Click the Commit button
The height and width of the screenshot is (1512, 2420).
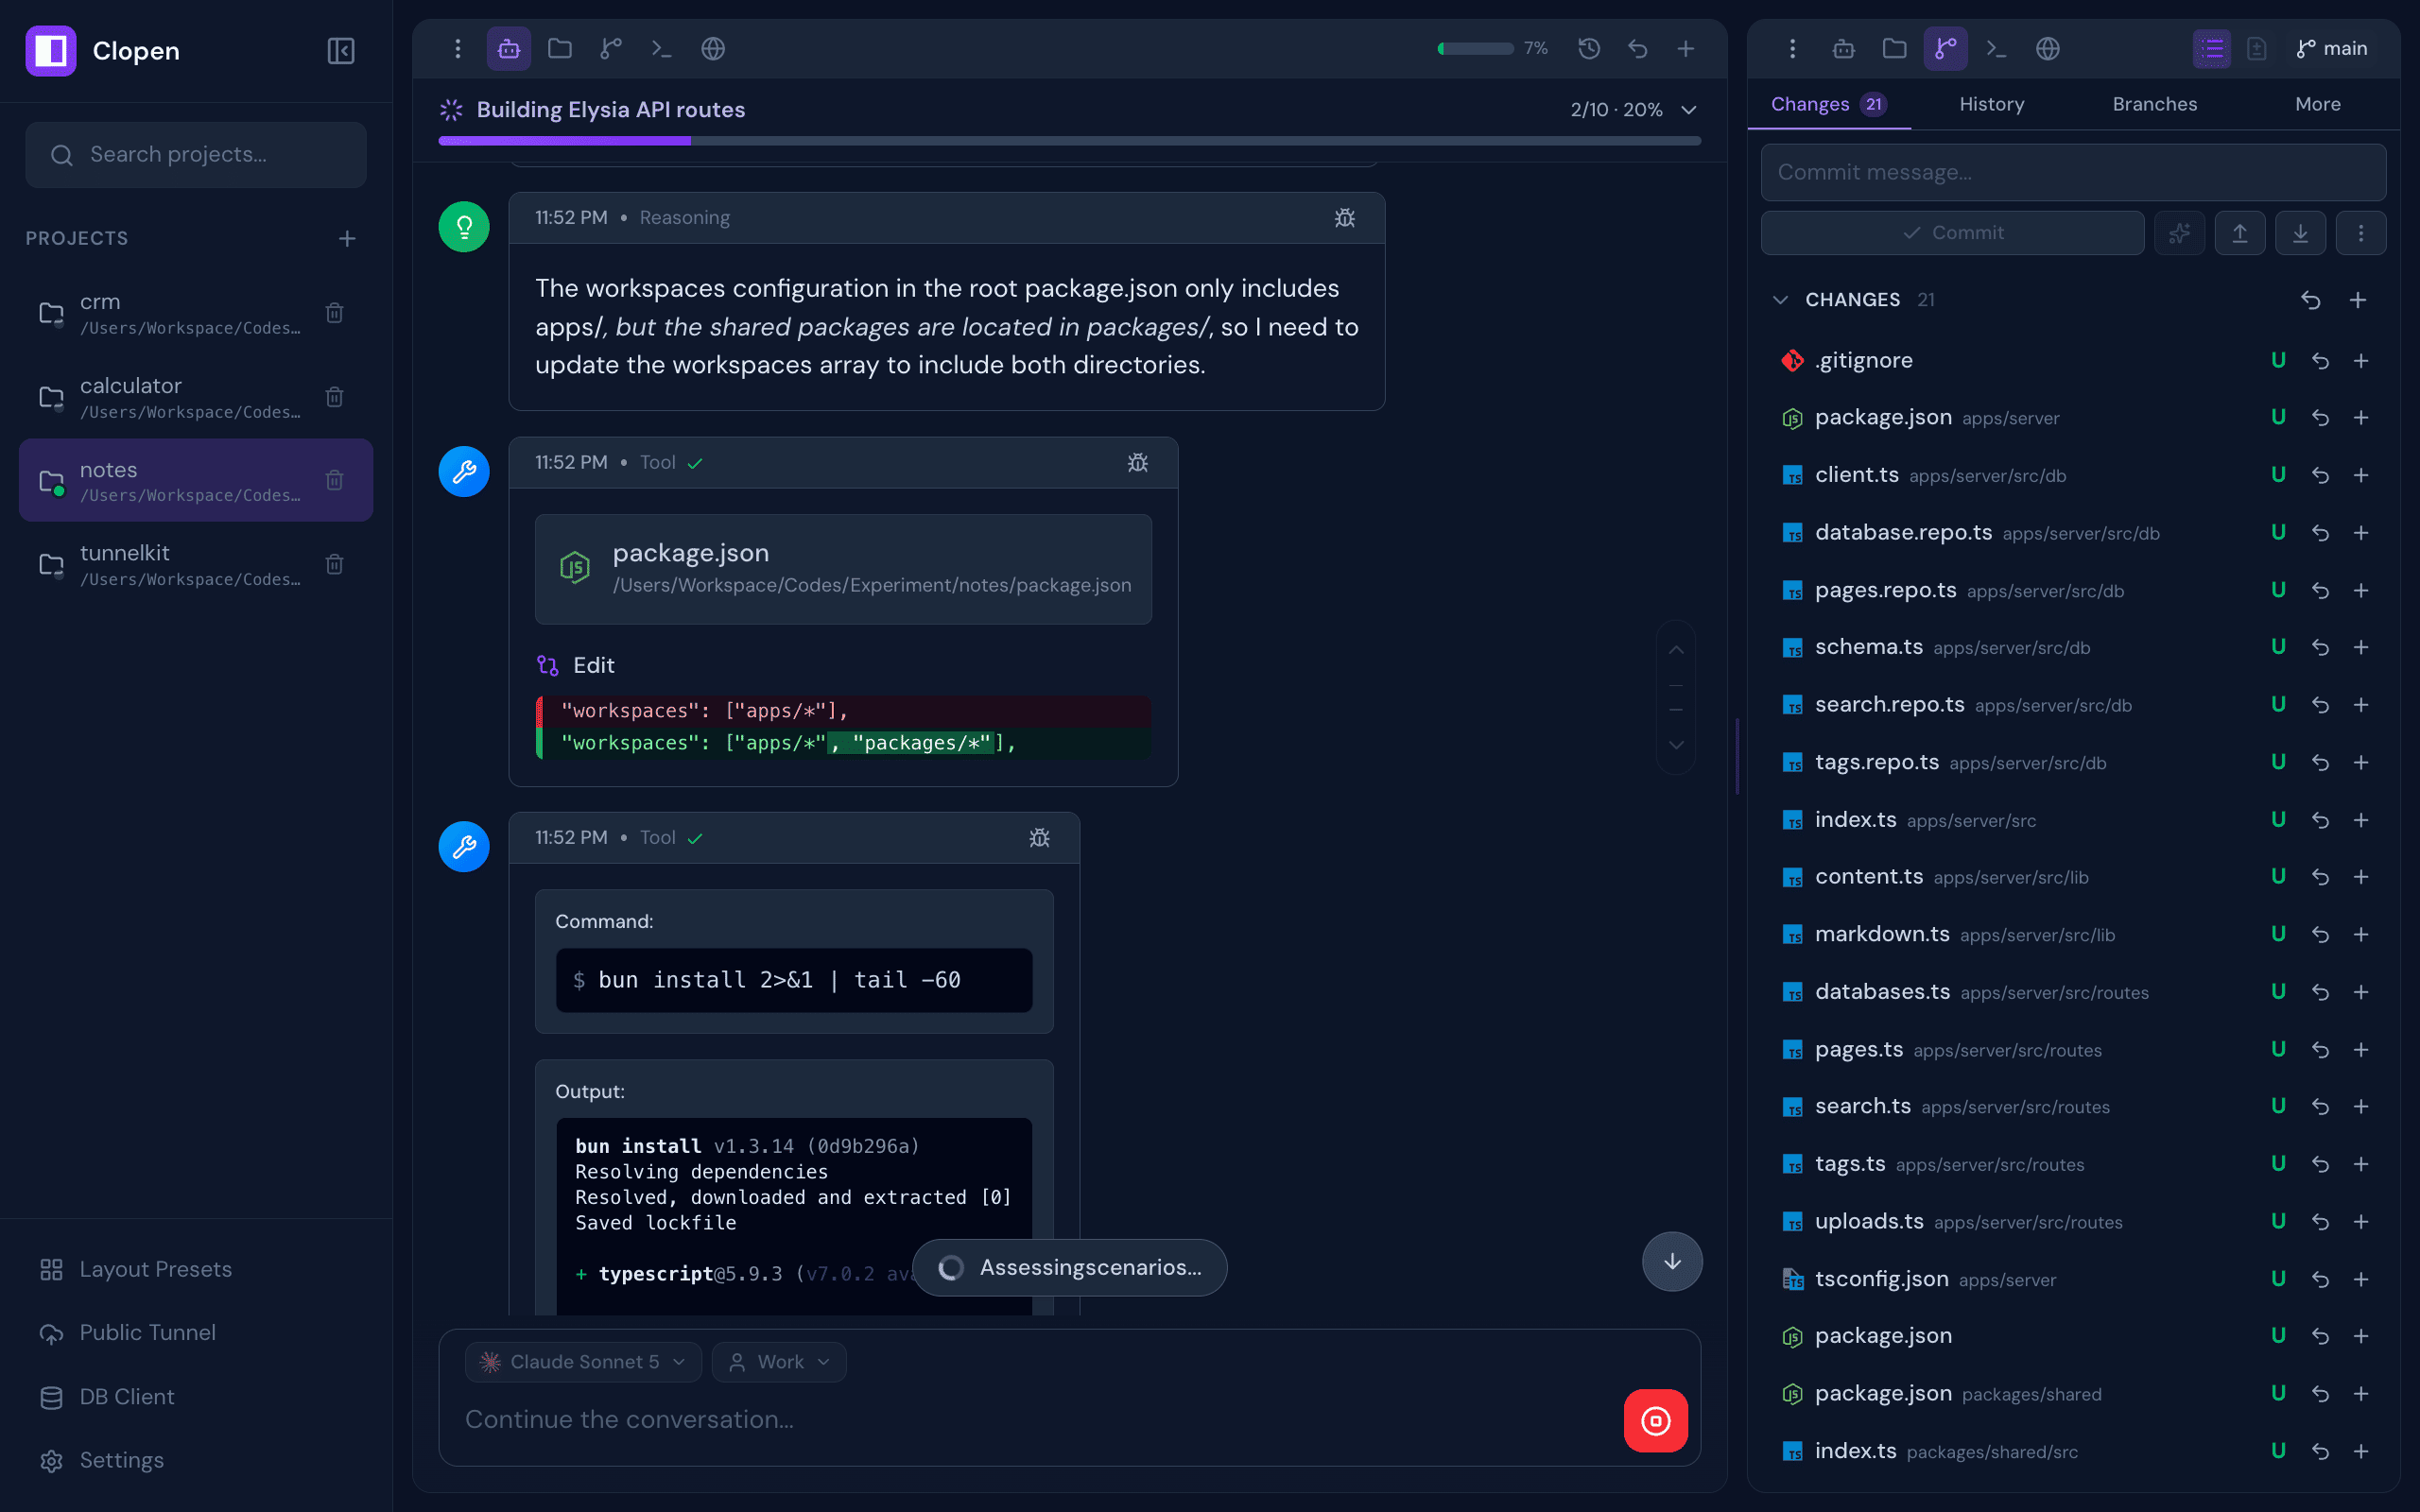1952,233
